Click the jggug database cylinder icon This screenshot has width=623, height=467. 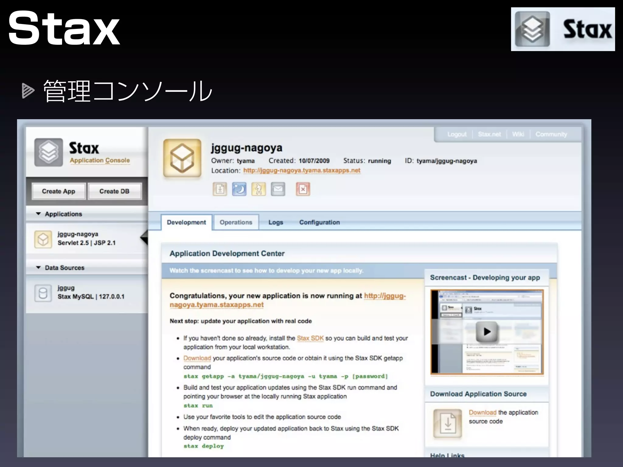43,293
